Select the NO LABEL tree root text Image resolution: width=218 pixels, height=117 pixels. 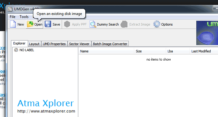point(27,50)
